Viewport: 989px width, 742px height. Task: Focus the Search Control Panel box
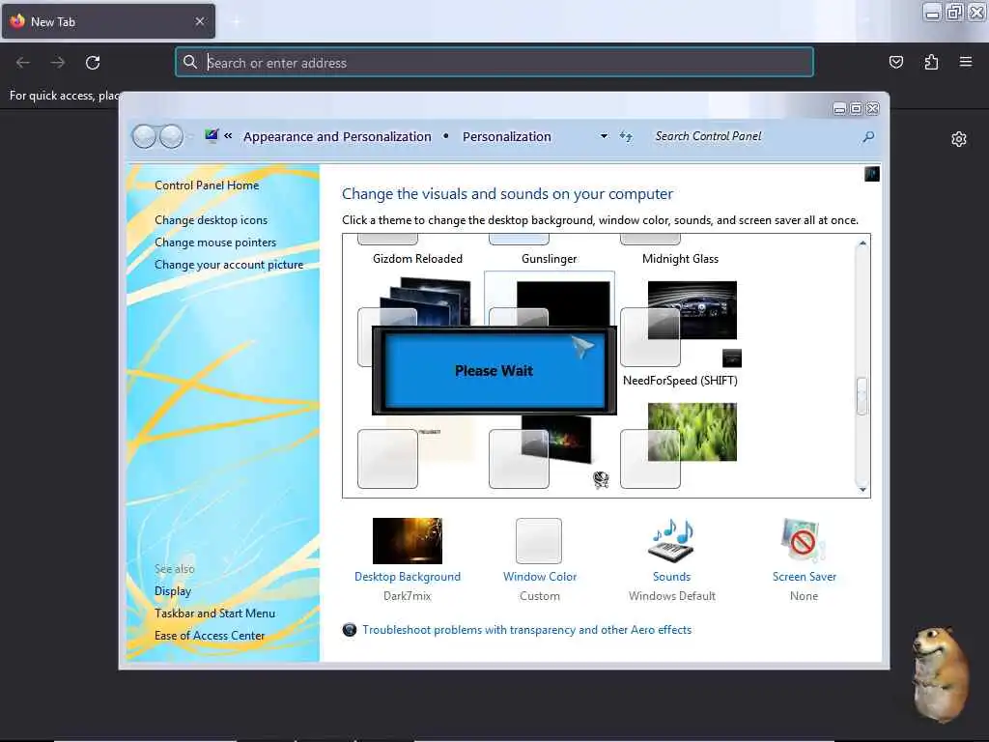pos(753,136)
